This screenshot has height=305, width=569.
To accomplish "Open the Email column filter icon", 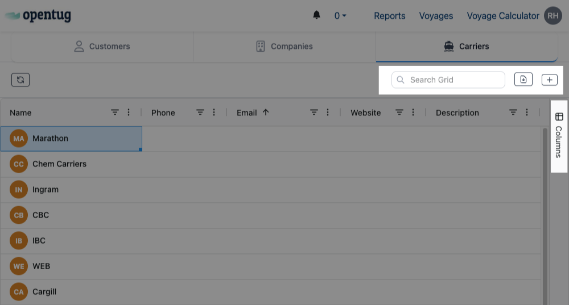I will pyautogui.click(x=314, y=112).
